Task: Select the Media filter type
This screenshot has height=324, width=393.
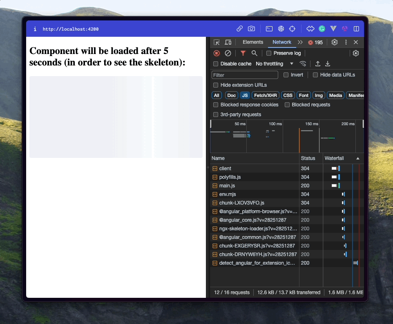Action: coord(335,95)
